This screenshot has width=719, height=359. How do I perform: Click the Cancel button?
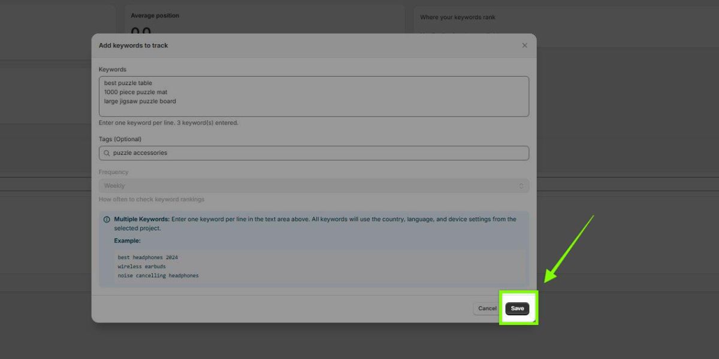pyautogui.click(x=487, y=309)
